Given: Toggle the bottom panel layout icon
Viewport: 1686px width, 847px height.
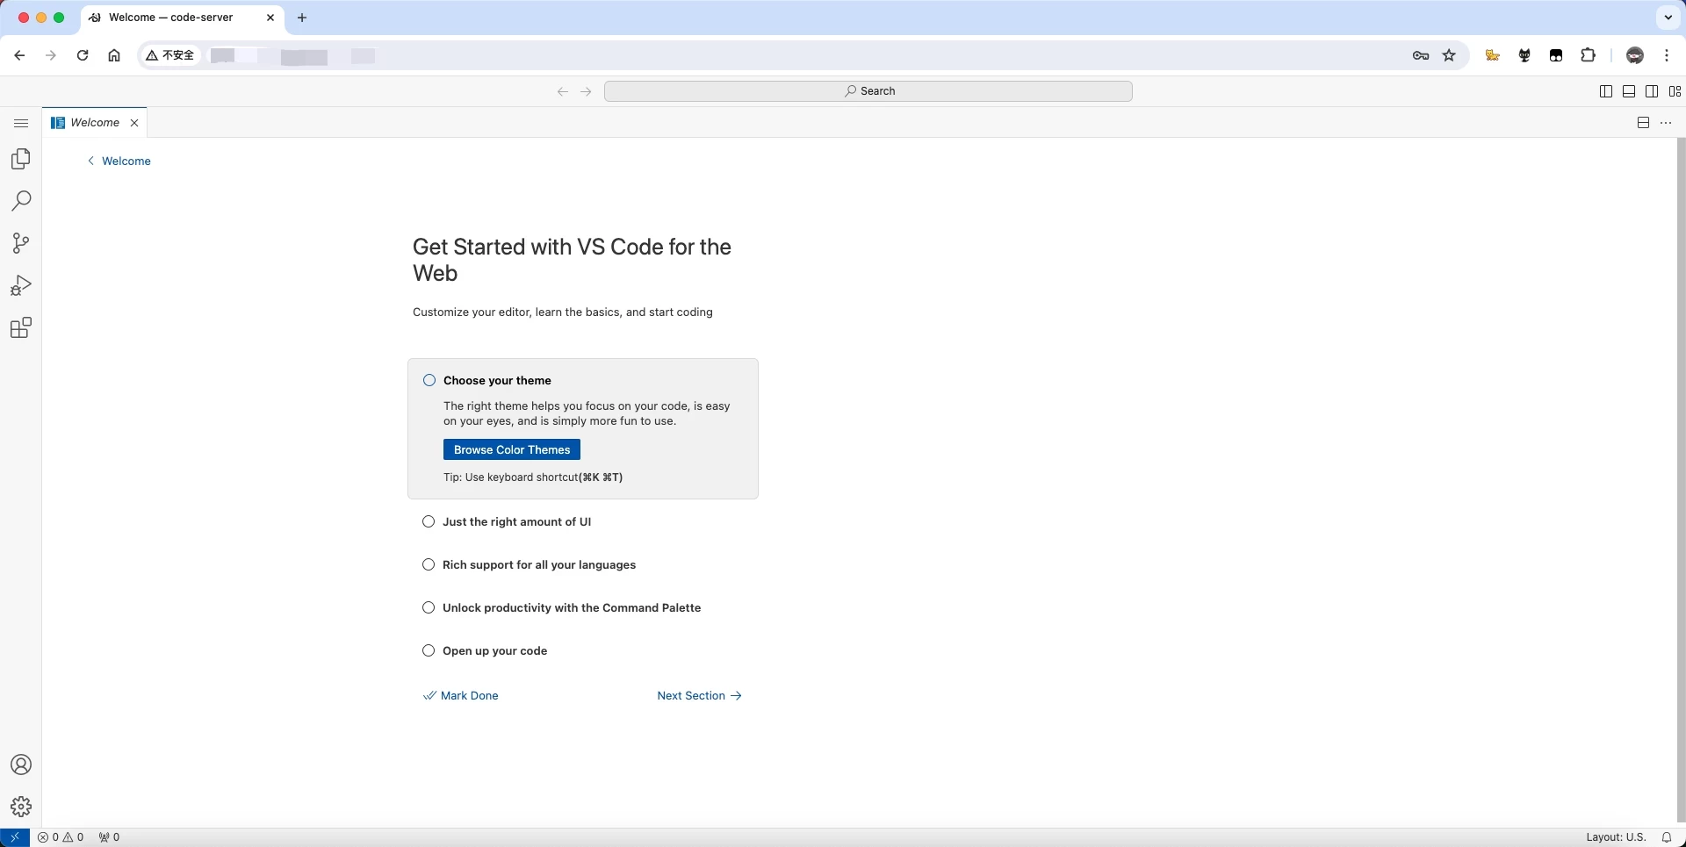Looking at the screenshot, I should click(1628, 91).
